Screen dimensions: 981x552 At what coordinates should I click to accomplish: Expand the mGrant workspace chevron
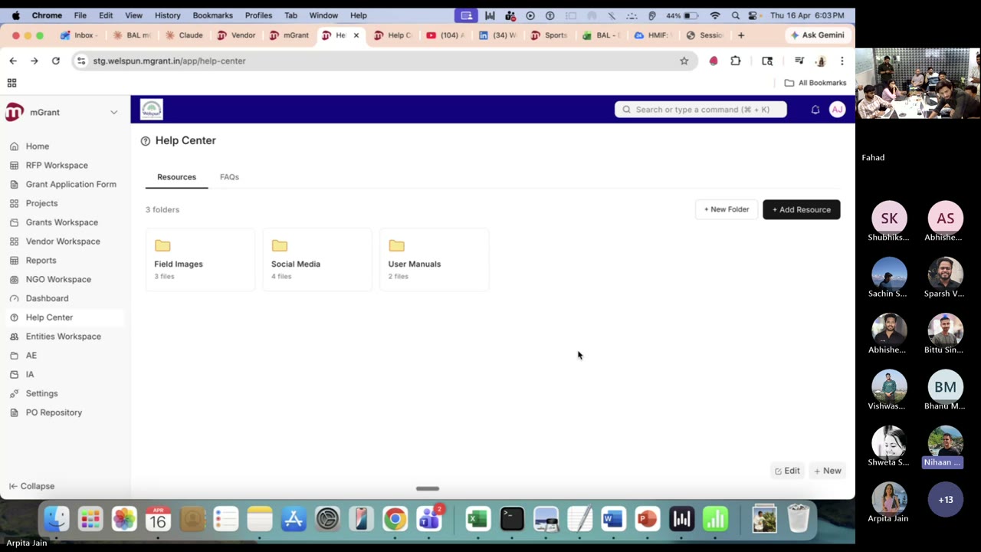pyautogui.click(x=113, y=112)
